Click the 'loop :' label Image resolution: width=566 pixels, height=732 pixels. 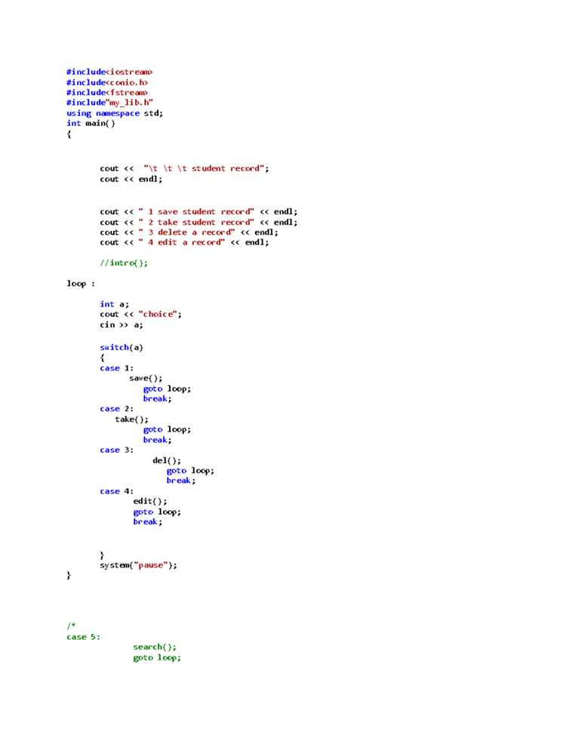(x=81, y=284)
